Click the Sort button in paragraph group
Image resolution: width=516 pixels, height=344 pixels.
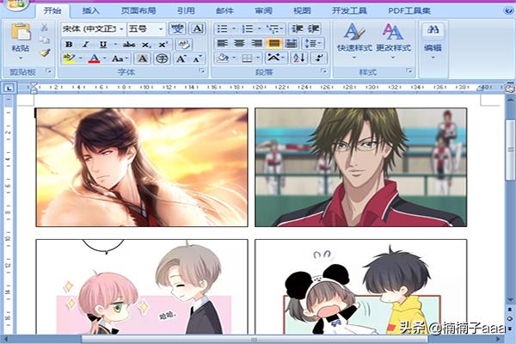(298, 58)
